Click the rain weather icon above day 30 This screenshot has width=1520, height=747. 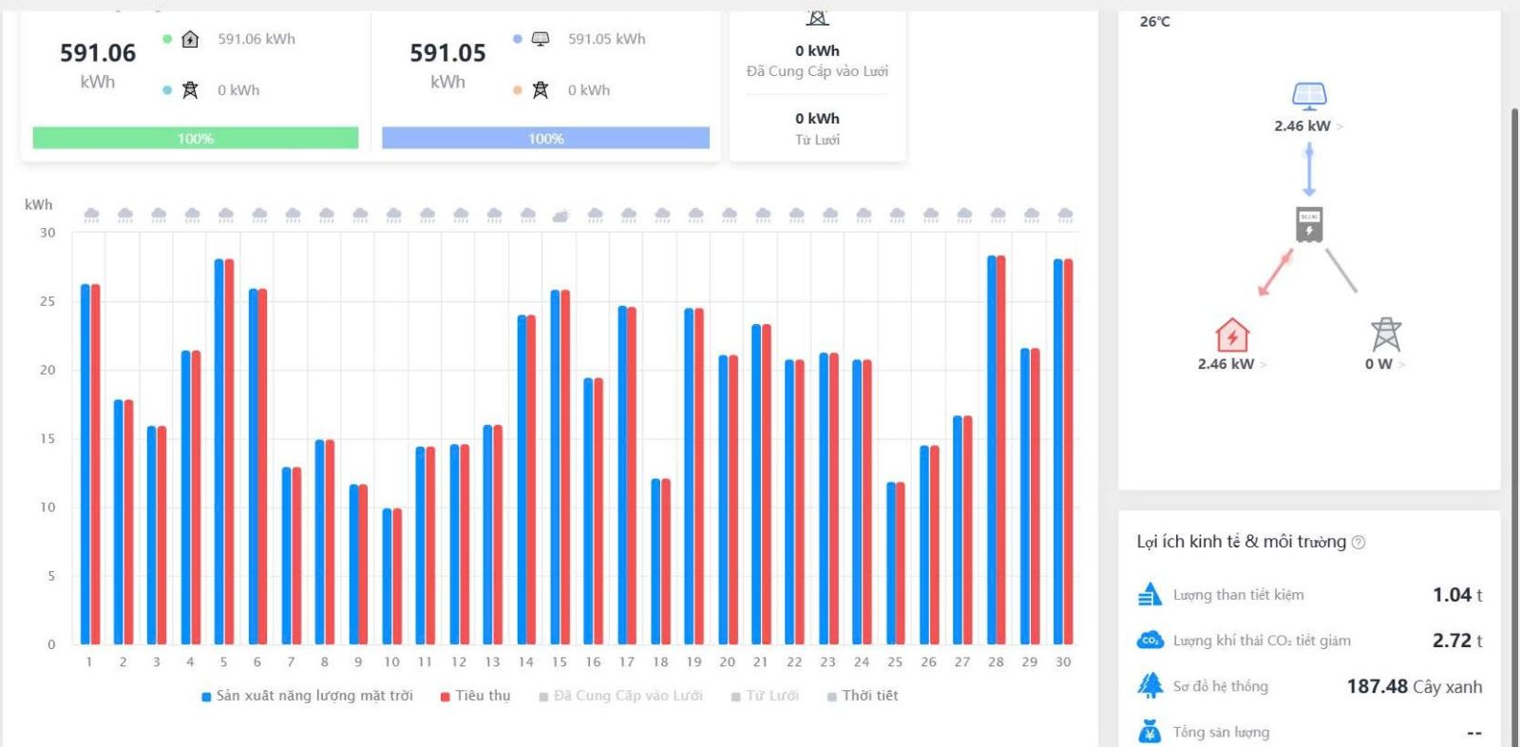click(1065, 216)
